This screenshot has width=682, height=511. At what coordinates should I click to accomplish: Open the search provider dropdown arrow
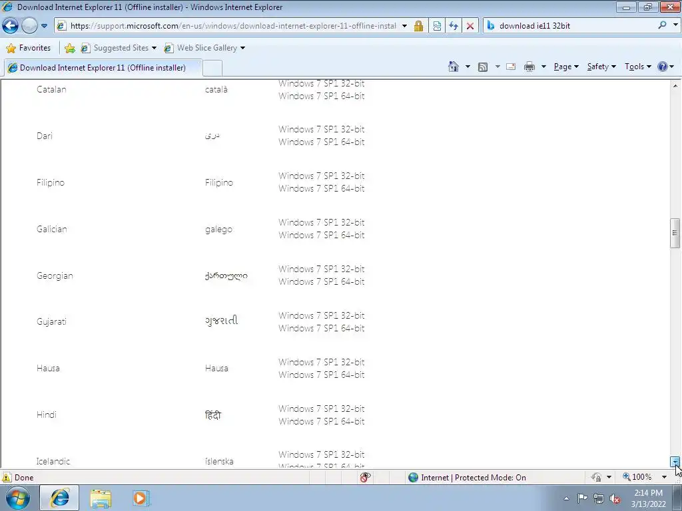(675, 25)
